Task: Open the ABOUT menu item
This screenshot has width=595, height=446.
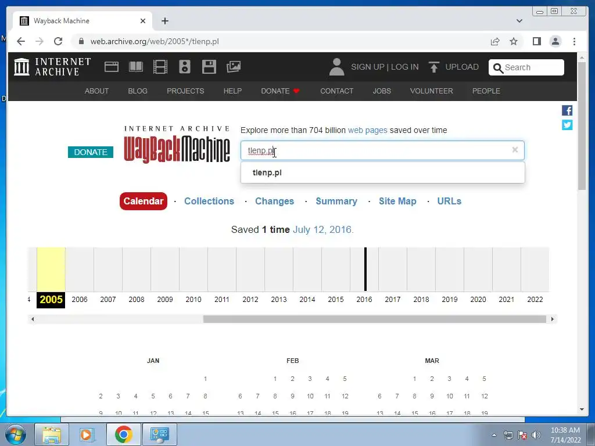Action: 96,91
